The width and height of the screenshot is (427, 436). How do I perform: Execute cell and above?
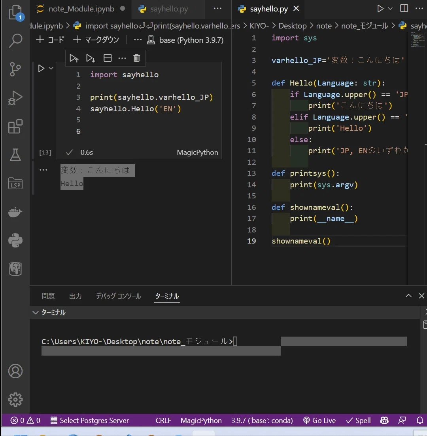(x=74, y=58)
